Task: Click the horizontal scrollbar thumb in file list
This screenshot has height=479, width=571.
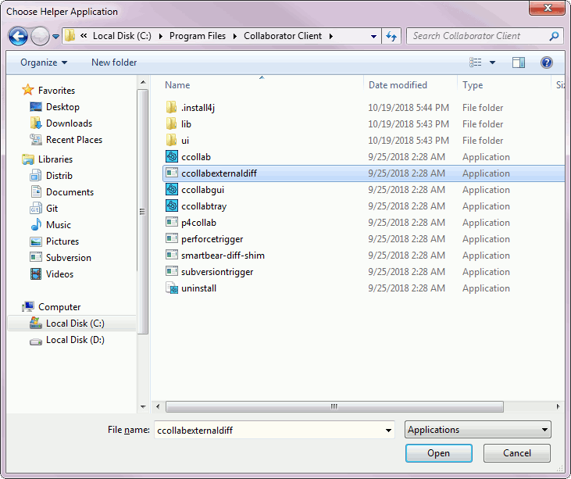Action: point(334,406)
